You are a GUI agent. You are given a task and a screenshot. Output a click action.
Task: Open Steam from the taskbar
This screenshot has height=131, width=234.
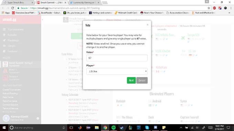[x=122, y=128]
